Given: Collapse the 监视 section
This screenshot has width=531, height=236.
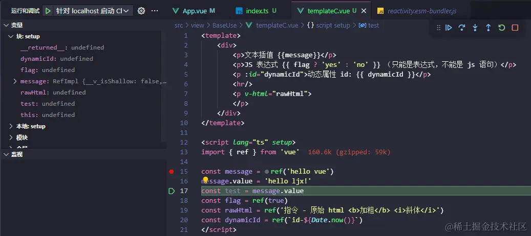Looking at the screenshot, I should click(x=6, y=154).
